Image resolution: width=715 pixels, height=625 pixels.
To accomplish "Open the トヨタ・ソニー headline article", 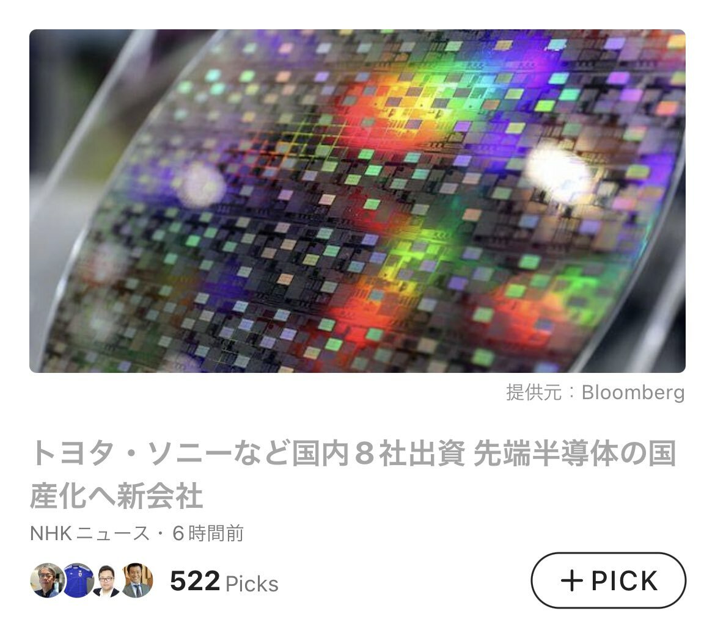I will 353,474.
